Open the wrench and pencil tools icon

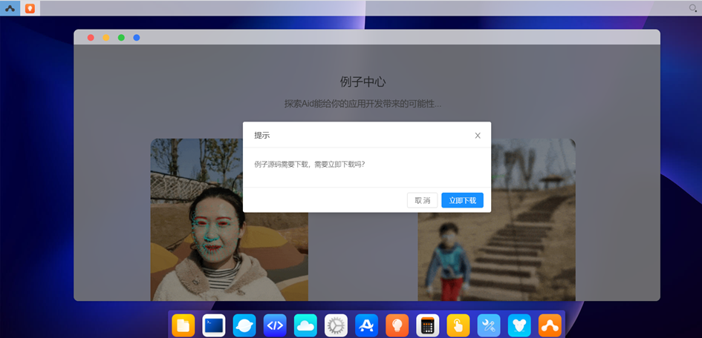[489, 325]
